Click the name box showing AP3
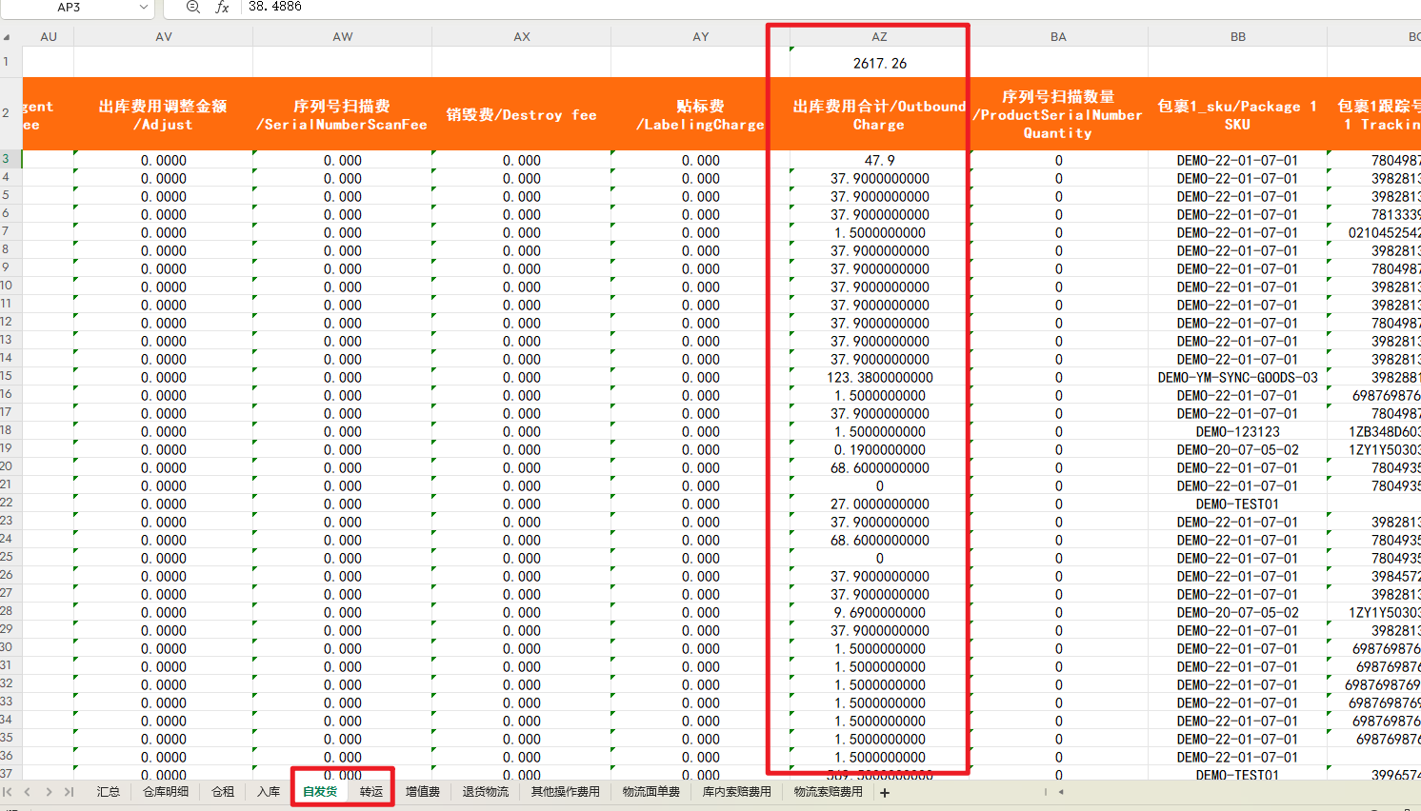This screenshot has width=1421, height=811. [69, 7]
